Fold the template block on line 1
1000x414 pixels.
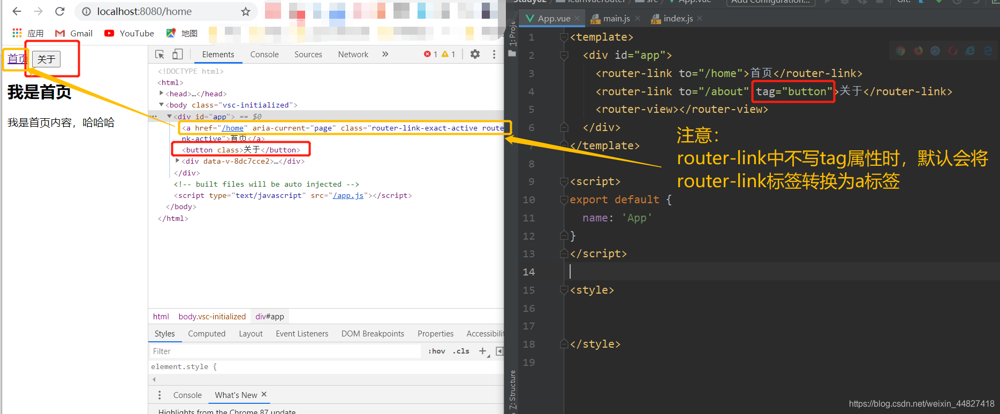(x=564, y=37)
